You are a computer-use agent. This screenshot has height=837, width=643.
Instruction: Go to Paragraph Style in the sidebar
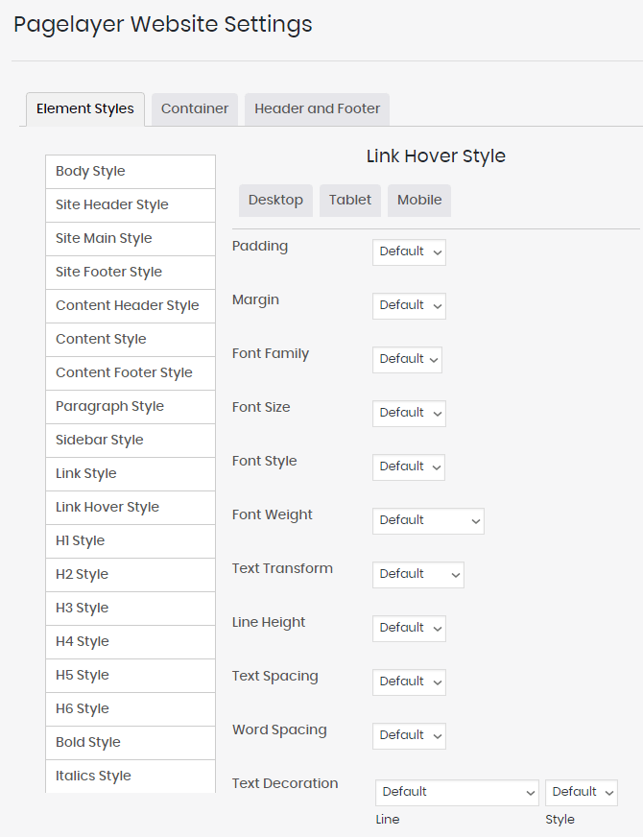coord(131,407)
